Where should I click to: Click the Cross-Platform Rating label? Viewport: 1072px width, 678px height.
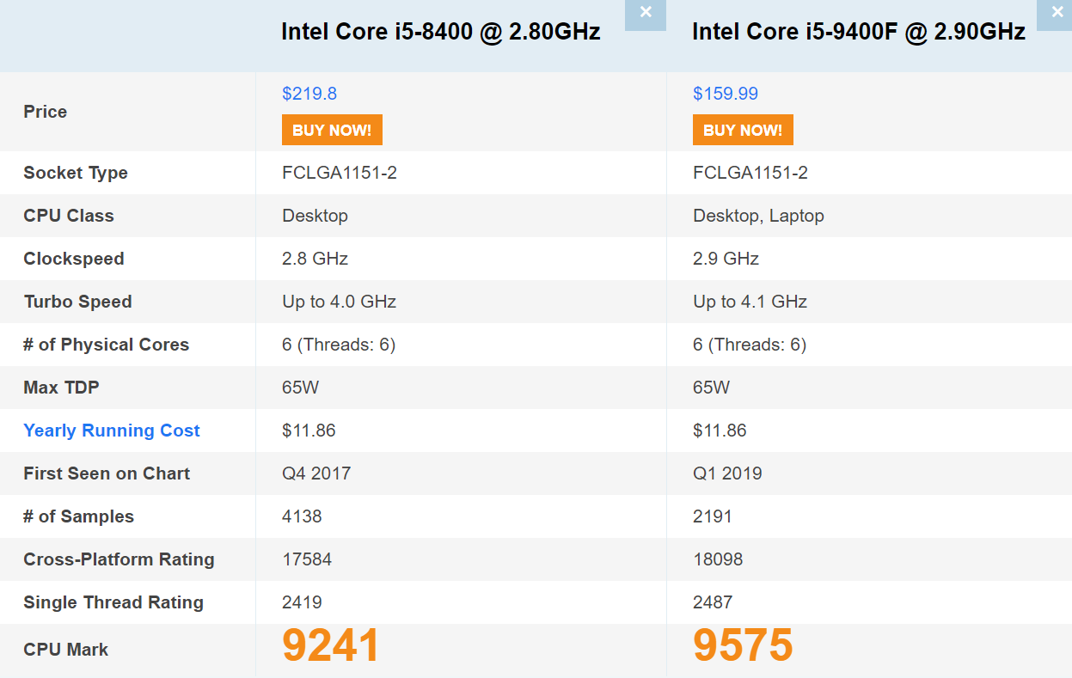coord(119,559)
